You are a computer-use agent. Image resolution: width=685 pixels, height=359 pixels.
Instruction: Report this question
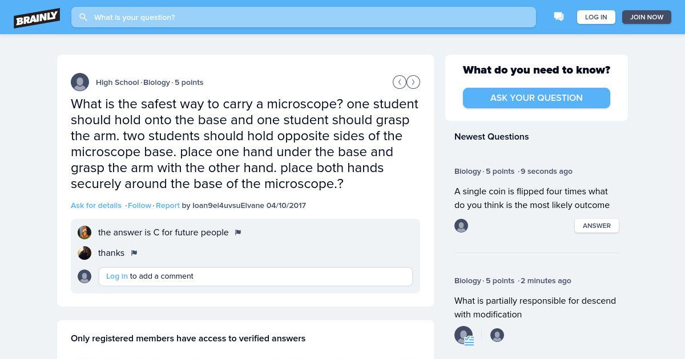click(168, 205)
